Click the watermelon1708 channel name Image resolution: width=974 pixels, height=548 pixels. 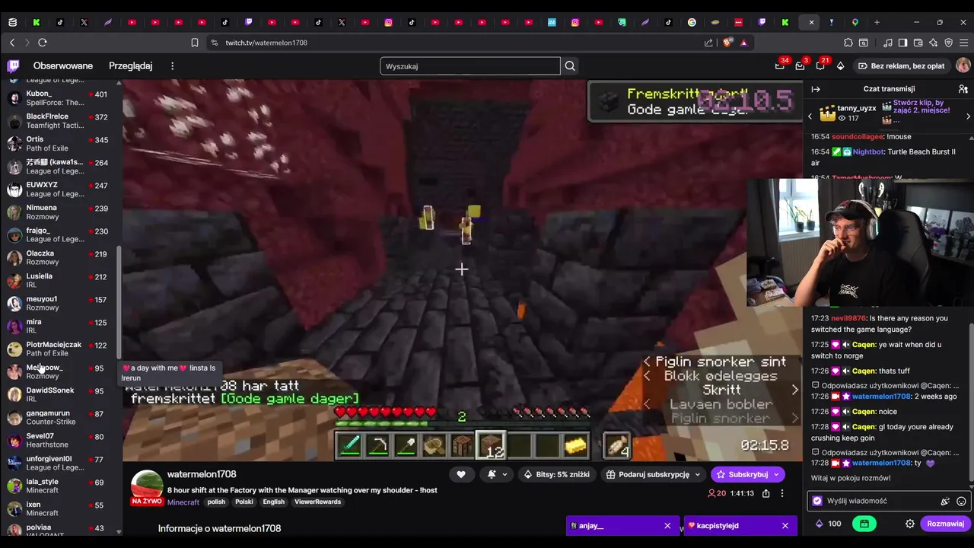click(202, 474)
